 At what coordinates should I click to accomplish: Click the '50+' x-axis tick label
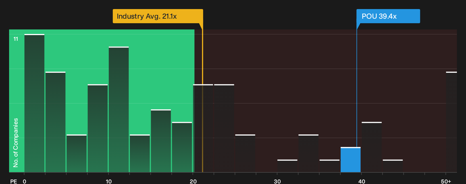[x=446, y=181]
